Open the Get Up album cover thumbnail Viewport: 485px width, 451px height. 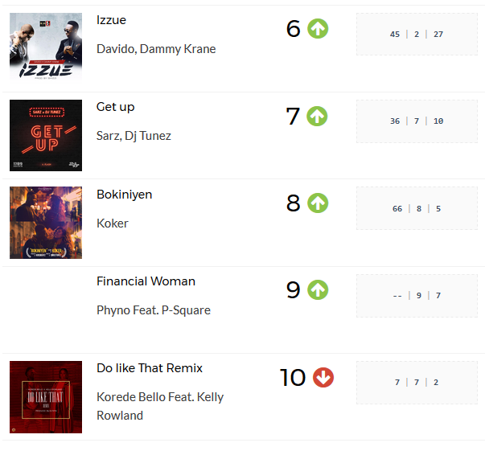pos(46,135)
